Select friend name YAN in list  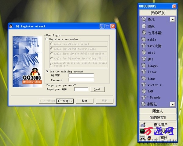click(150, 91)
